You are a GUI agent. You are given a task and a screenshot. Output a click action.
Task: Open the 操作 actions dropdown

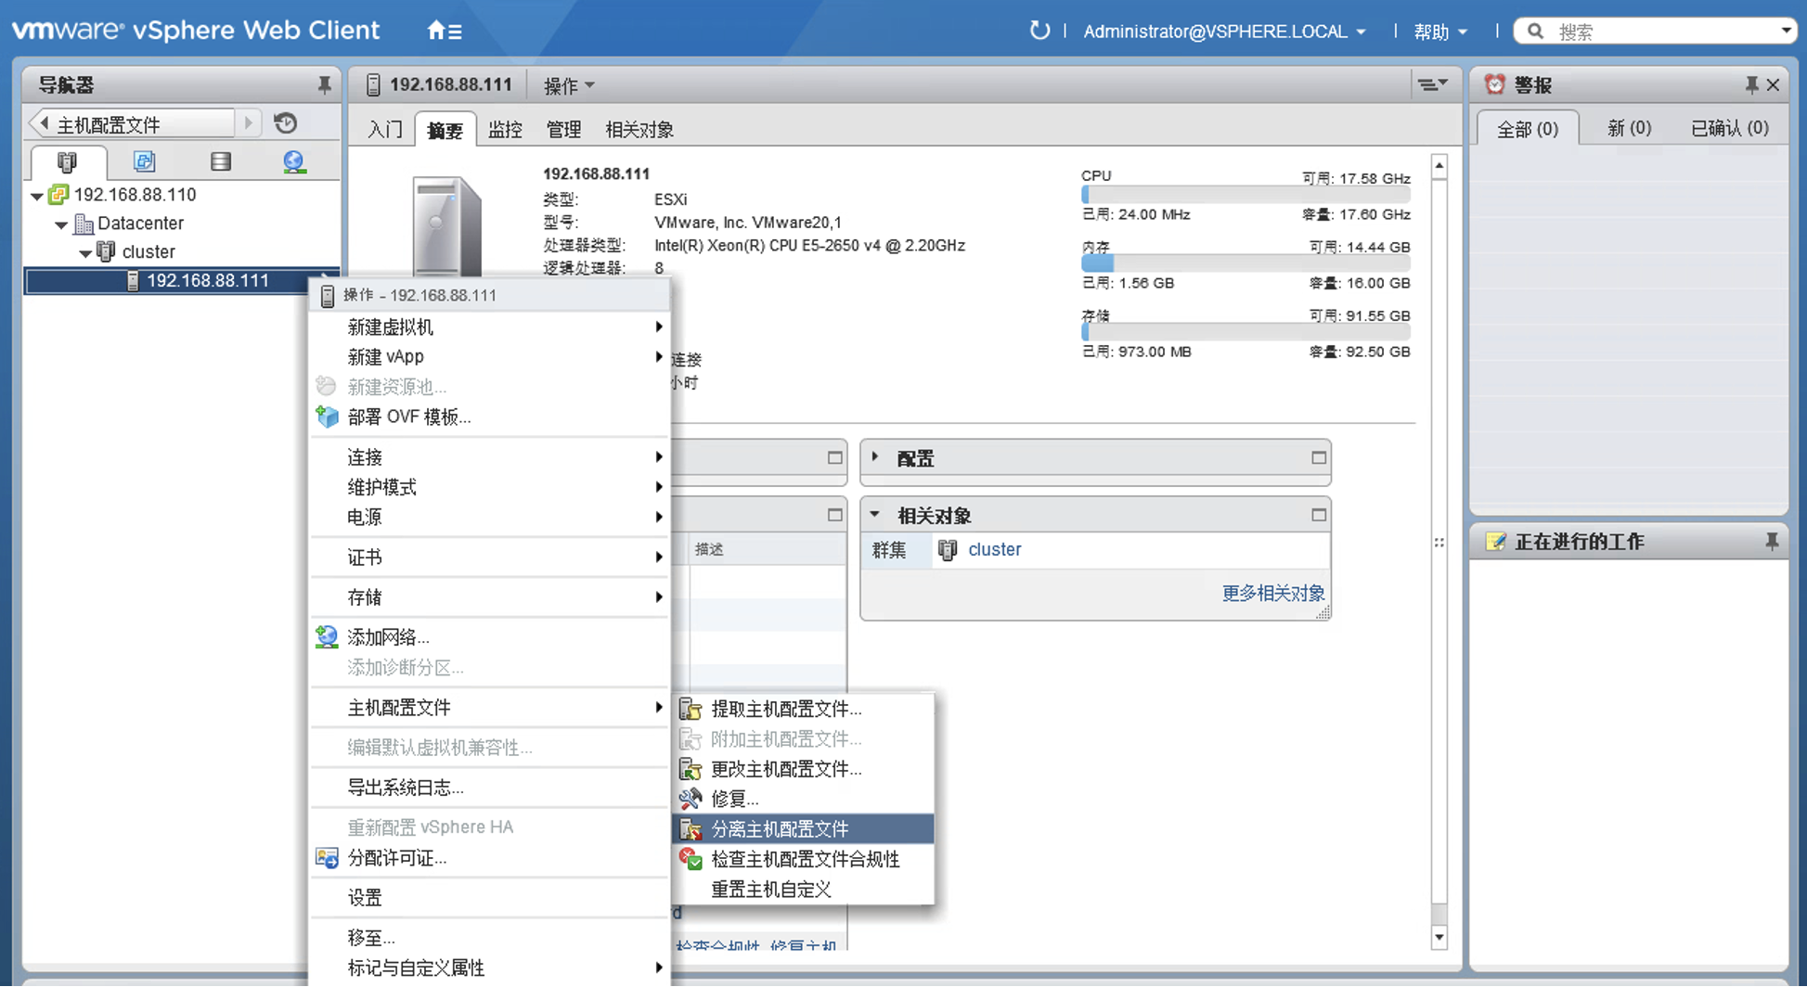569,85
